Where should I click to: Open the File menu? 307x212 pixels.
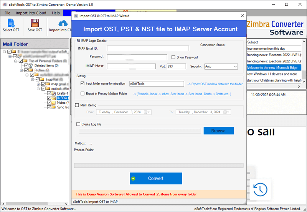(x=7, y=13)
